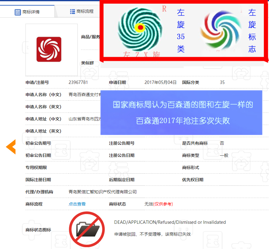The width and height of the screenshot is (269, 249).
Task: Click the 后期指定日期 label
Action: click(x=122, y=180)
